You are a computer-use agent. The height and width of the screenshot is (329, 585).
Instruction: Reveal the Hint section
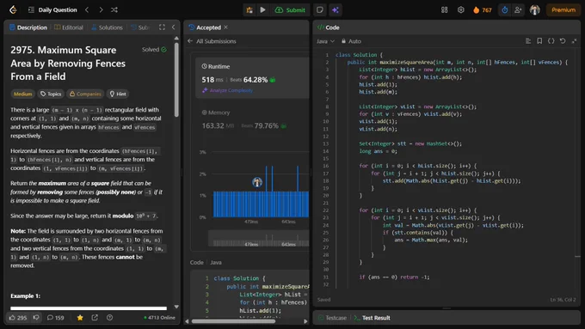pos(118,94)
